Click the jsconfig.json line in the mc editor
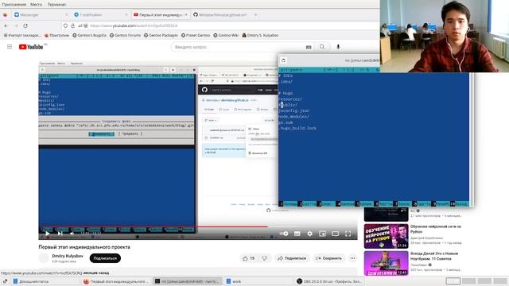The width and height of the screenshot is (509, 286). 294,110
